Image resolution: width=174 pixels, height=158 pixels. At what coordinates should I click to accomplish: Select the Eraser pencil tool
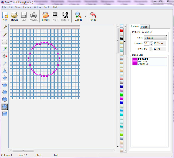(x=5, y=35)
